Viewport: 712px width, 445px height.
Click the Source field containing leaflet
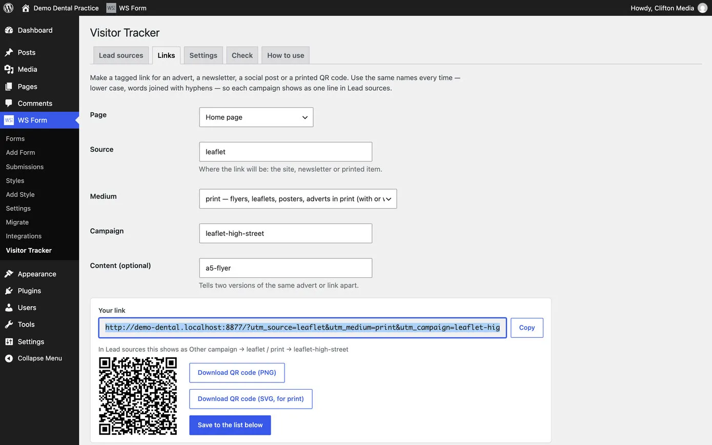point(286,152)
